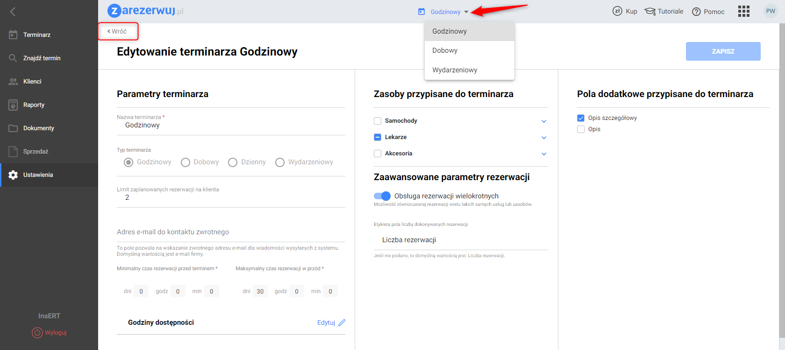Click the Znajdź termin search icon
The height and width of the screenshot is (350, 785).
click(13, 58)
